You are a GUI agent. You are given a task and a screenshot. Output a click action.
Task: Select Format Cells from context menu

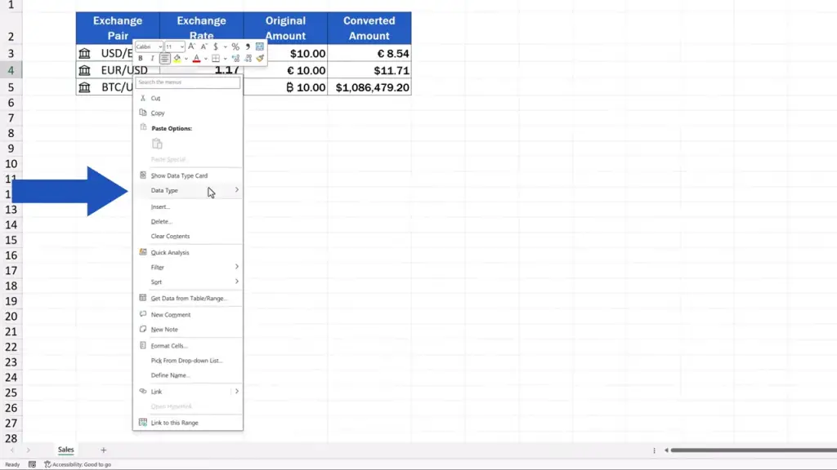[x=169, y=346]
